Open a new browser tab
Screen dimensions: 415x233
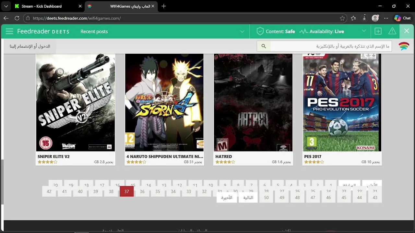click(x=164, y=6)
